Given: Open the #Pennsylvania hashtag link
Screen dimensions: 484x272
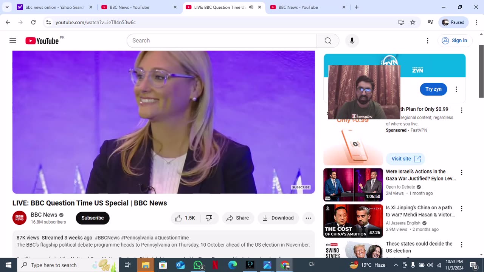Looking at the screenshot, I should [x=137, y=238].
